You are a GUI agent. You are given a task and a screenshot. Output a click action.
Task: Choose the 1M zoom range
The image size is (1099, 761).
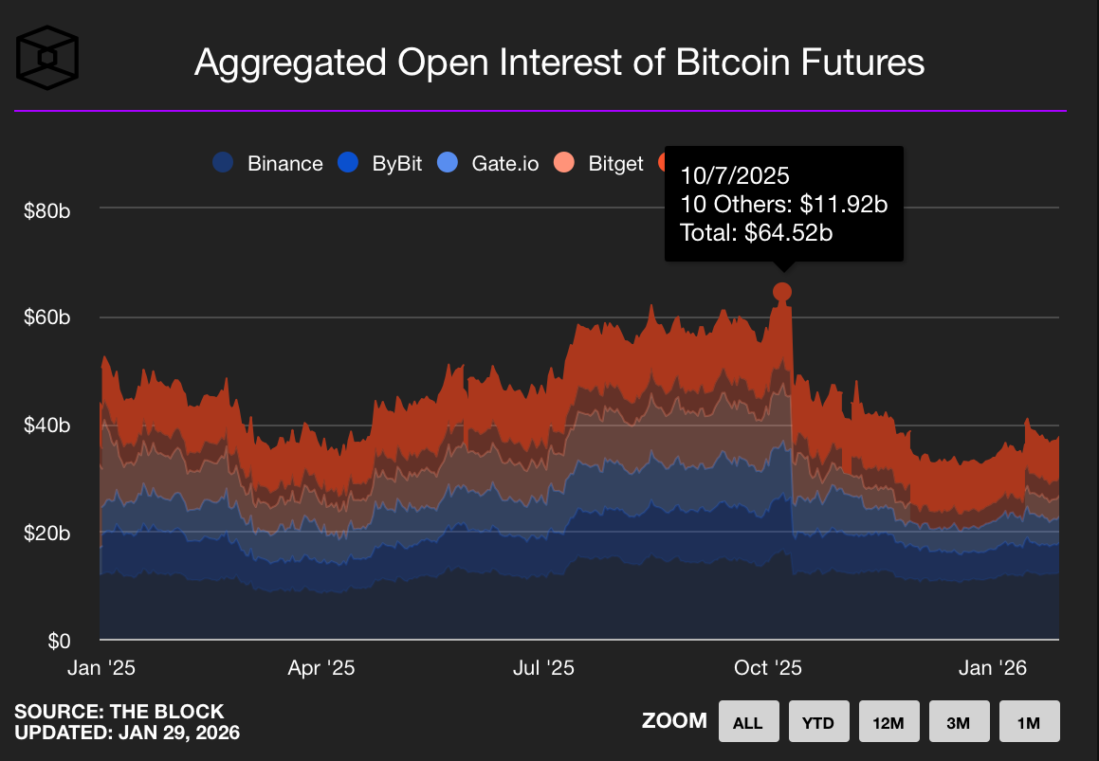(x=1028, y=722)
